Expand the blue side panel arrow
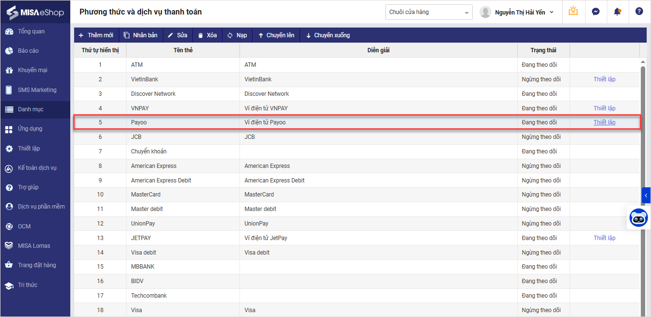Image resolution: width=651 pixels, height=317 pixels. coord(646,196)
